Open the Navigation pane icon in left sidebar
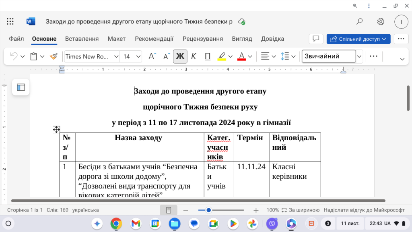The height and width of the screenshot is (232, 412). [21, 87]
